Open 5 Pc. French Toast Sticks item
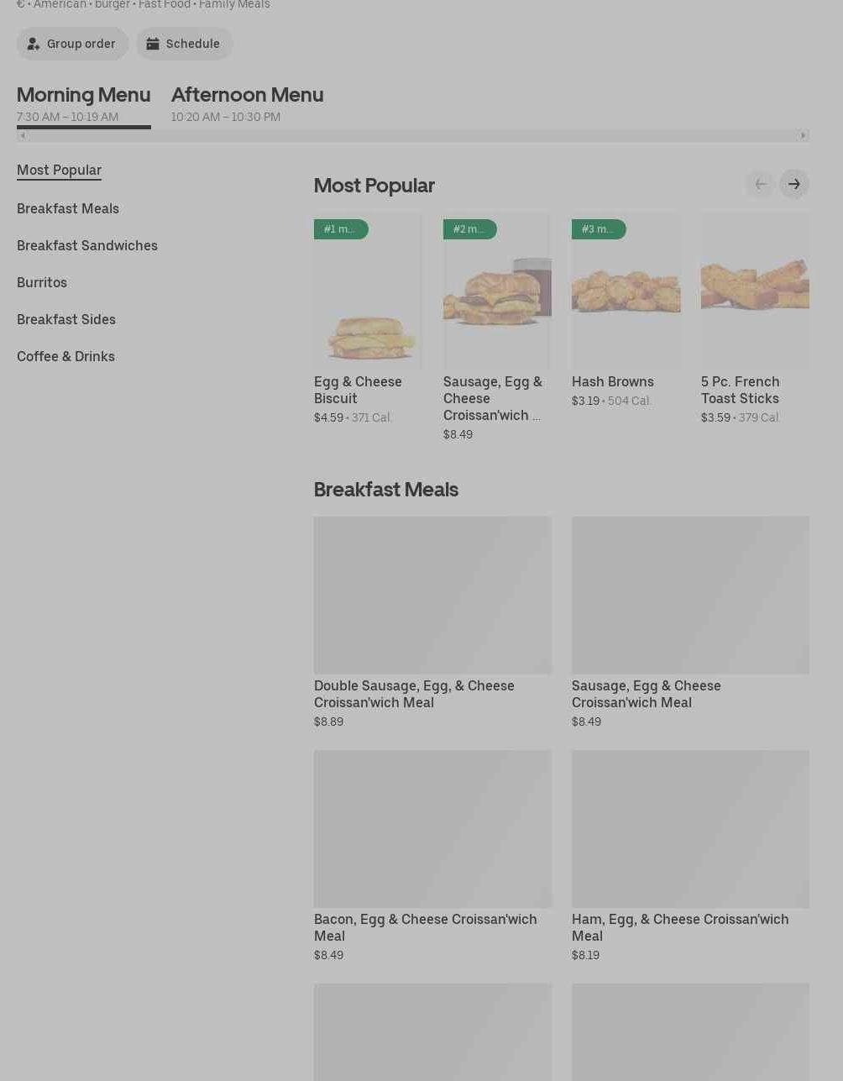 pos(740,390)
